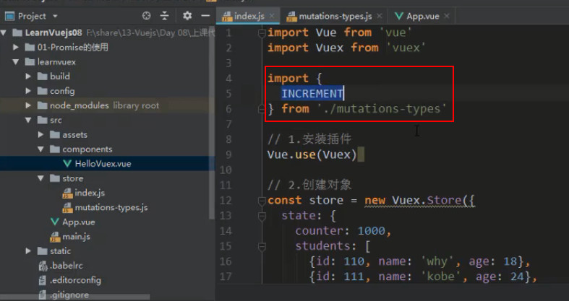The width and height of the screenshot is (569, 301).
Task: Click the locate/scroll-from-source target icon
Action: coord(146,16)
